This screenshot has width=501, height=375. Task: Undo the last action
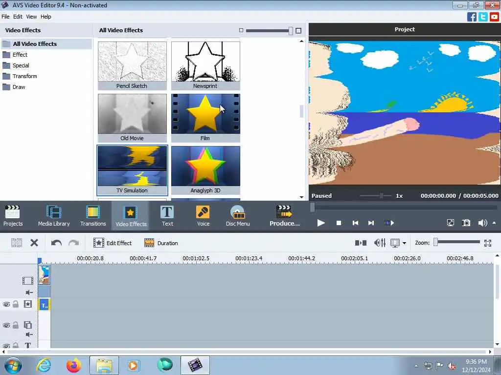[x=56, y=243]
